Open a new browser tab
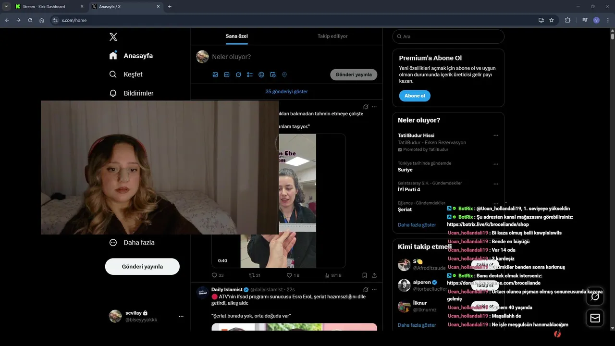Image resolution: width=615 pixels, height=346 pixels. point(170,7)
